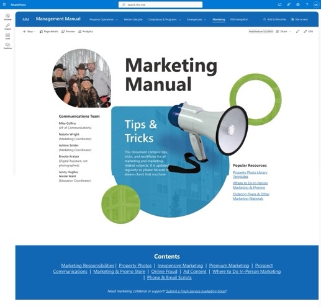
Task: Jump to Premium Marketing section
Action: (229, 265)
